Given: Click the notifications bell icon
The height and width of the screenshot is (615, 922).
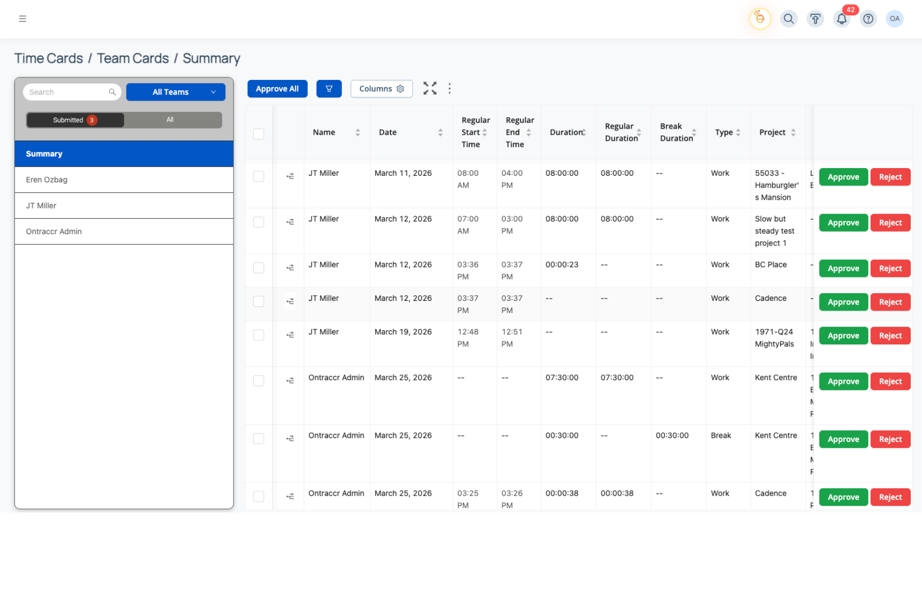Looking at the screenshot, I should click(842, 19).
